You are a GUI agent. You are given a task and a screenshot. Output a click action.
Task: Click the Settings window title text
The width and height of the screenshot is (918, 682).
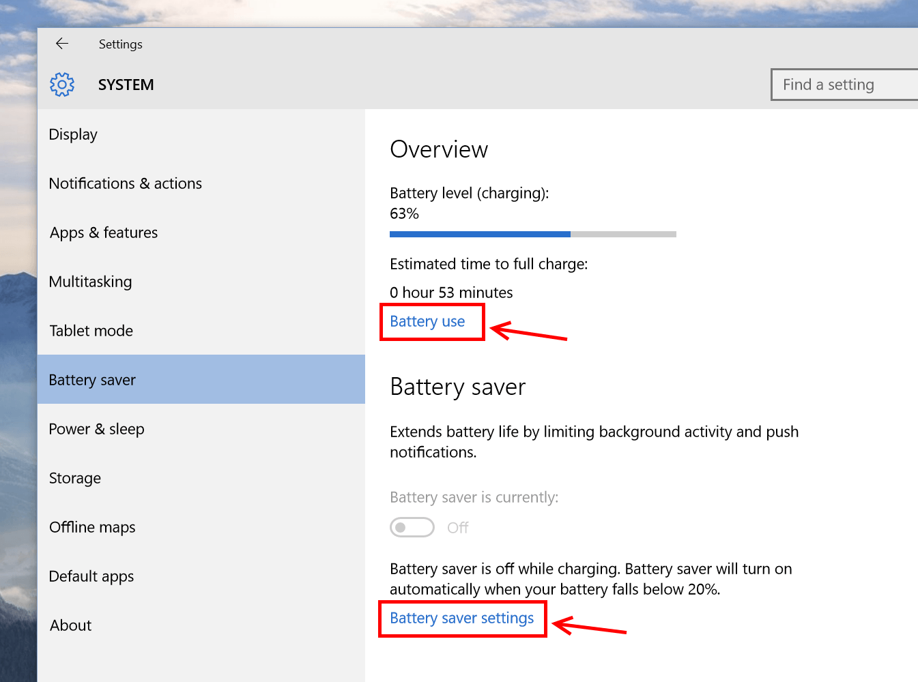click(121, 44)
